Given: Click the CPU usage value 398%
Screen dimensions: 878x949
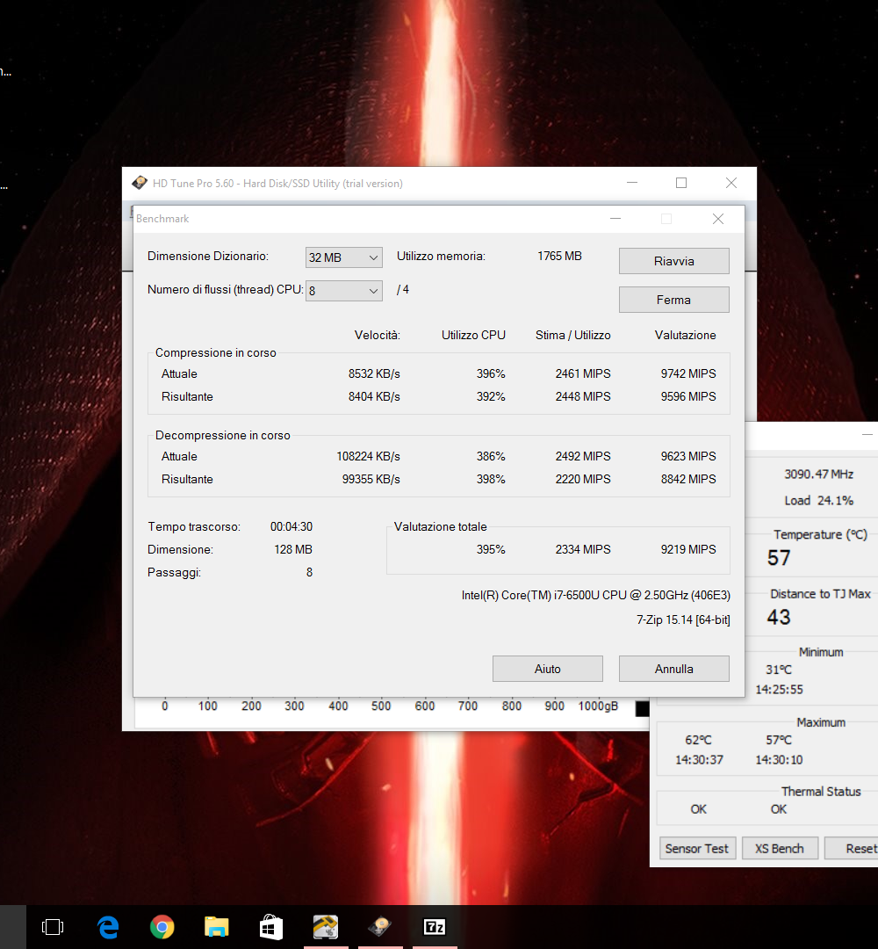Looking at the screenshot, I should pyautogui.click(x=491, y=480).
